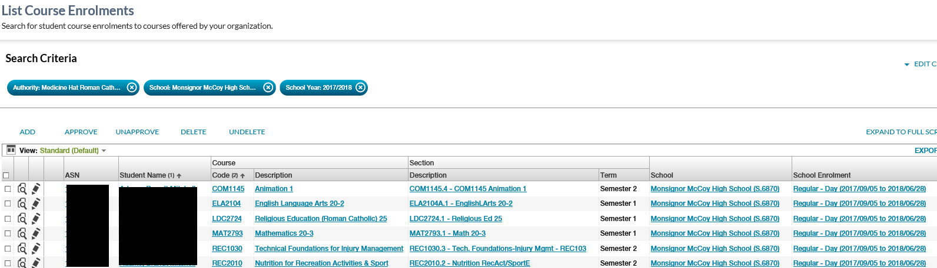Remove the School Monsignor McCoy filter chip
Screen dimensions: 937x268
coord(268,87)
